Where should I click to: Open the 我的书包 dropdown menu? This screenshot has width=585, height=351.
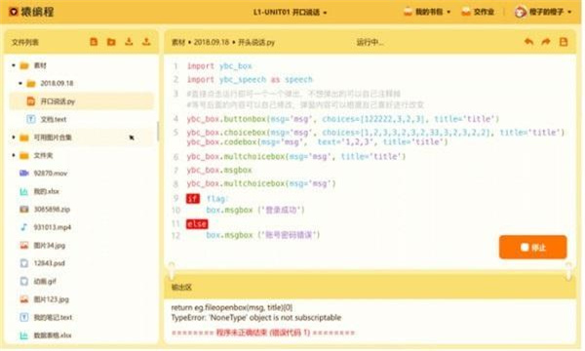[427, 12]
